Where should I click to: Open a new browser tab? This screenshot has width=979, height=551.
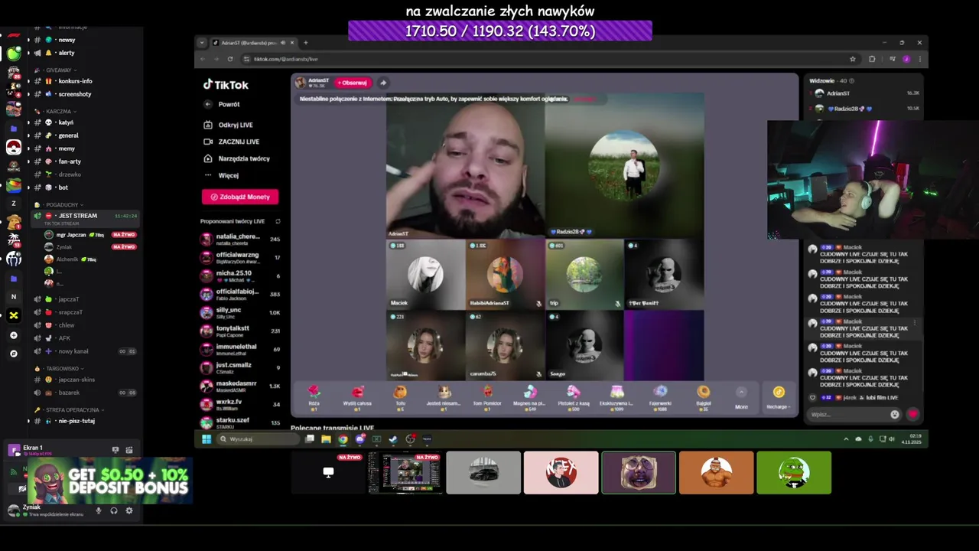tap(305, 43)
